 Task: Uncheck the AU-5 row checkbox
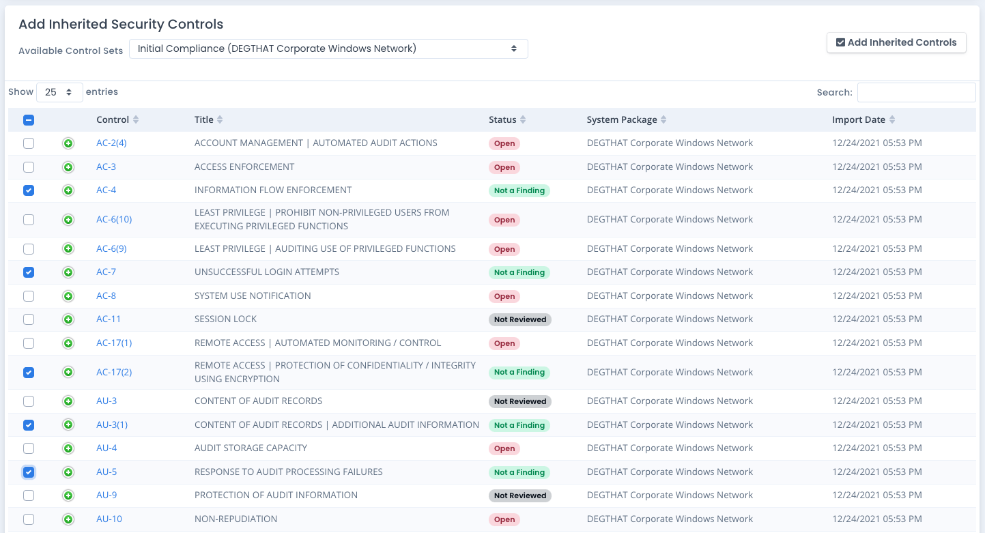[x=29, y=472]
